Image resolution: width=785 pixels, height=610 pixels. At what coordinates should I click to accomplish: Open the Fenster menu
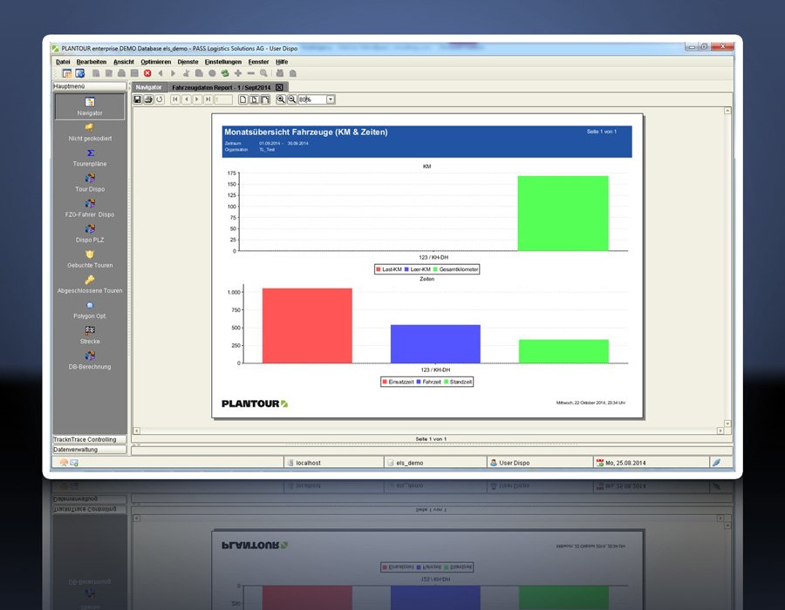[258, 62]
